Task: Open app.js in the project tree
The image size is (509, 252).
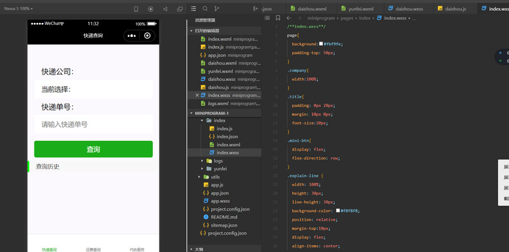Action: (225, 185)
